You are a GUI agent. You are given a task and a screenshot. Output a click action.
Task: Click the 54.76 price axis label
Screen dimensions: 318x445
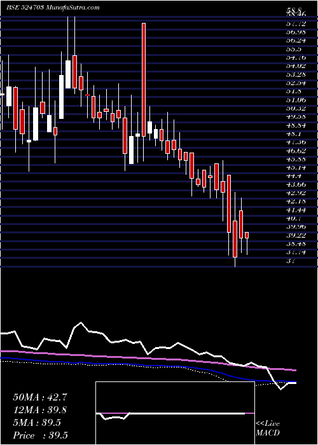pos(296,57)
